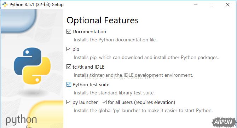Click 'Installs the standard library test suite.'

coord(114,93)
